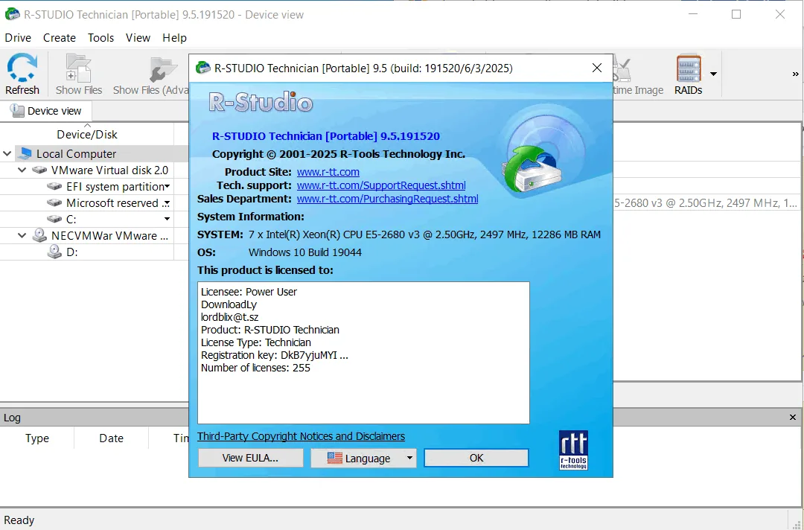Click the Show Files toolbar icon
This screenshot has height=530, width=804.
[78, 68]
